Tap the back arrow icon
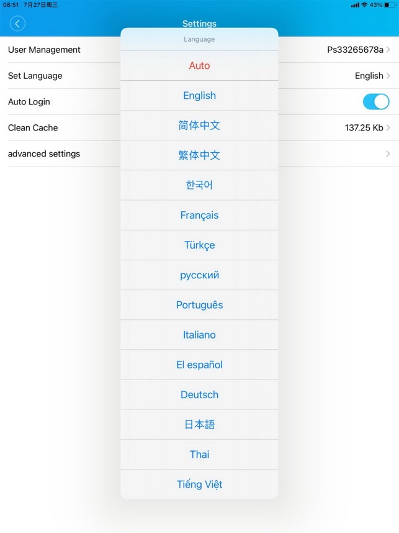This screenshot has height=533, width=399. (17, 24)
